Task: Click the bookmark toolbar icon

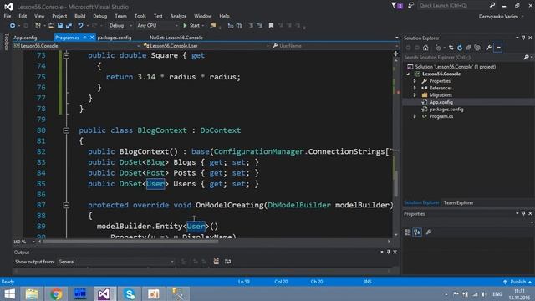Action: tap(271, 26)
